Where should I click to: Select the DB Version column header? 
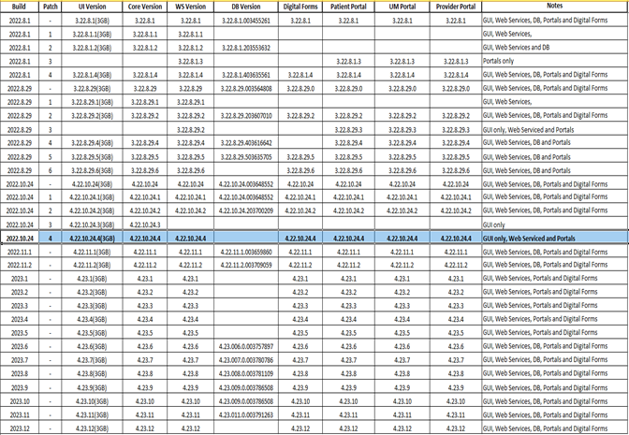[x=246, y=6]
